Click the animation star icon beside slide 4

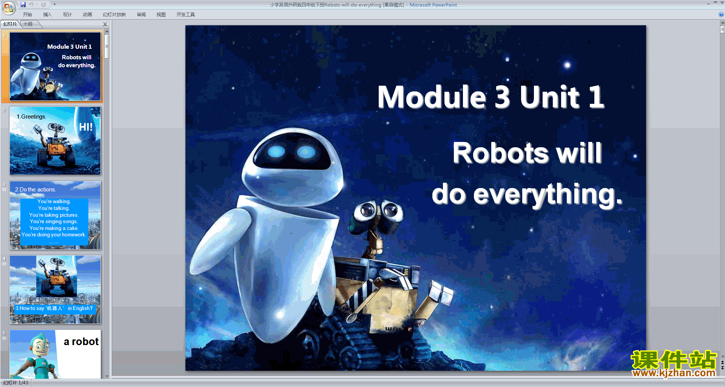pos(4,264)
